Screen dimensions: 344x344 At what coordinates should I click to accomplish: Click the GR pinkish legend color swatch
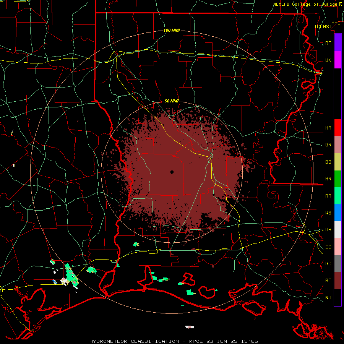338,145
